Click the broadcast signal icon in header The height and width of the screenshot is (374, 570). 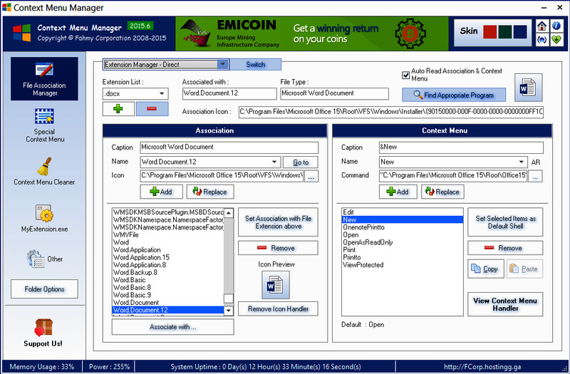(542, 40)
